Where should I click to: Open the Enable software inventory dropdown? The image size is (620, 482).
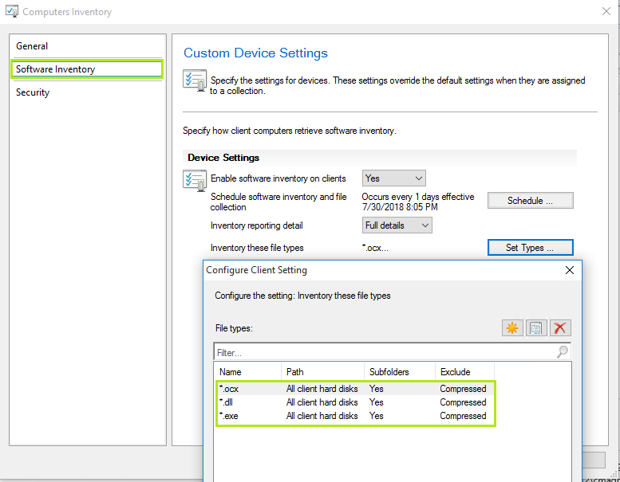point(394,178)
